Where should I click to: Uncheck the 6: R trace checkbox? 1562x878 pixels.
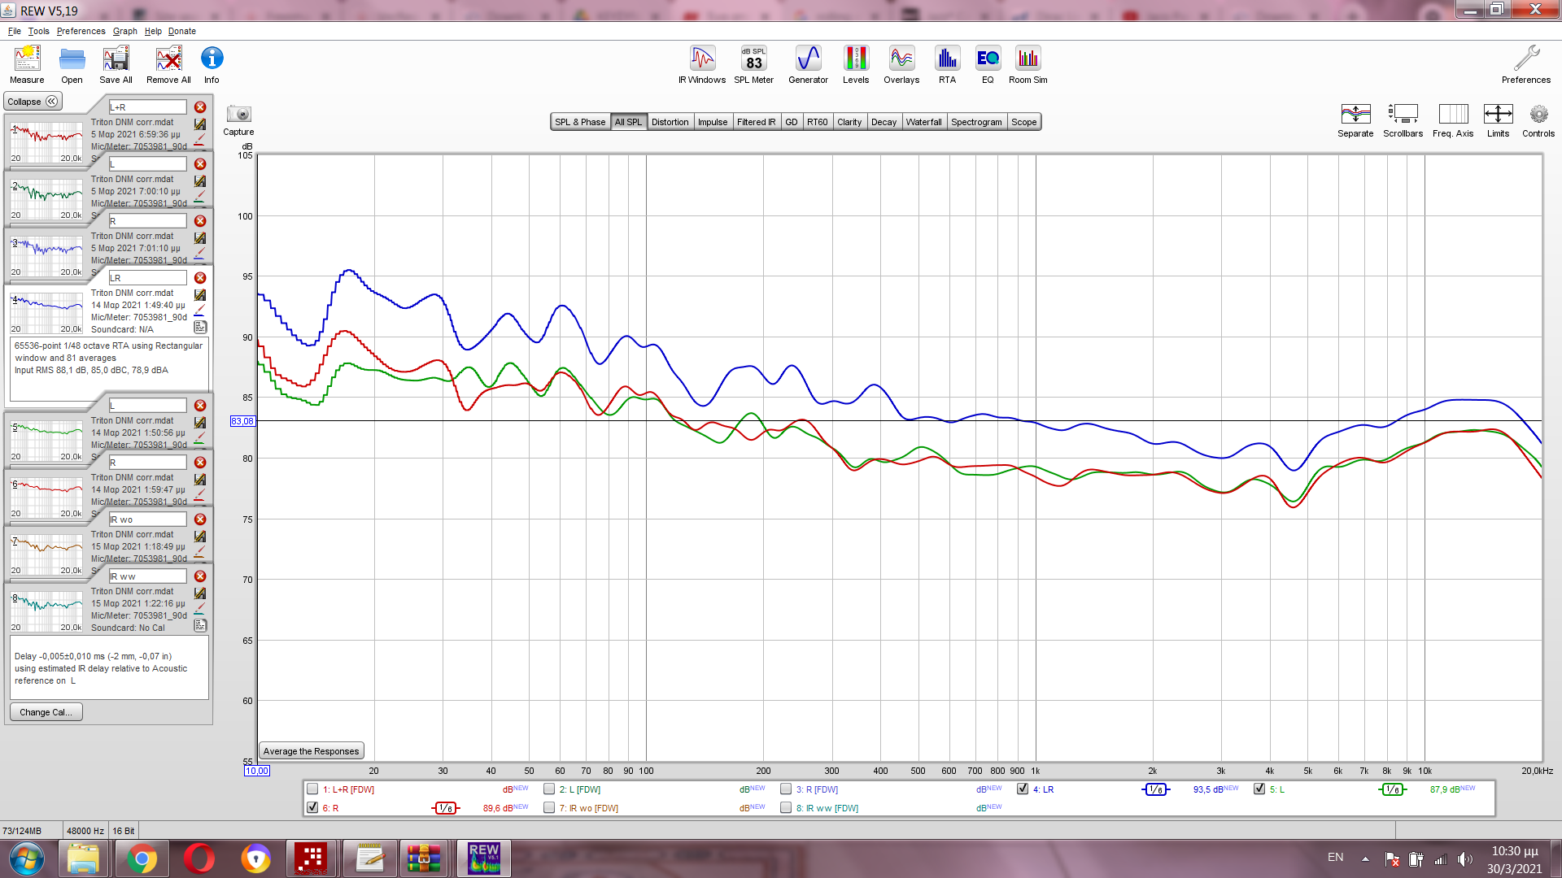click(x=312, y=807)
